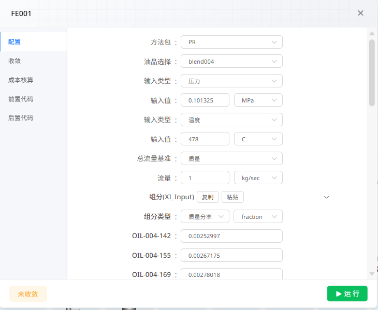Open the 输入类型 dropdown showing 温度
Screen dimensions: 378x310
(231, 120)
